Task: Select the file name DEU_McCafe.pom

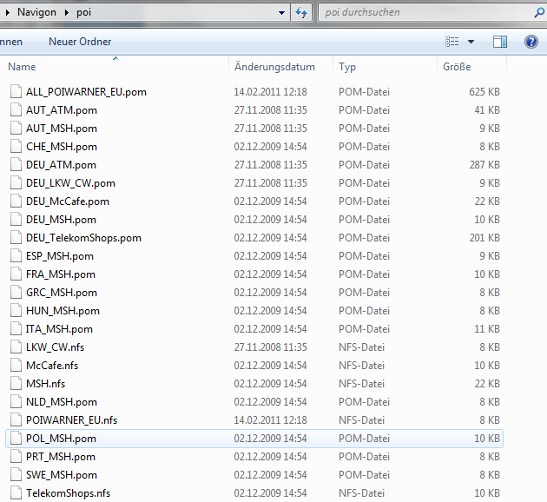Action: pyautogui.click(x=68, y=201)
